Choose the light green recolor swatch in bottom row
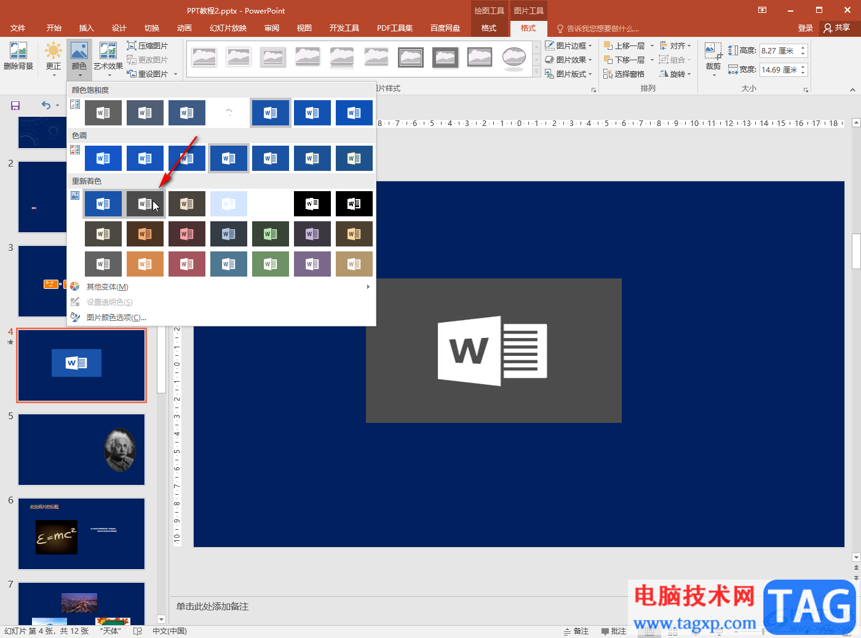Screen dimensions: 861x638 (271, 264)
